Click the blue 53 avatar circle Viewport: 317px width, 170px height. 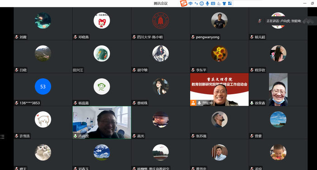pos(43,87)
